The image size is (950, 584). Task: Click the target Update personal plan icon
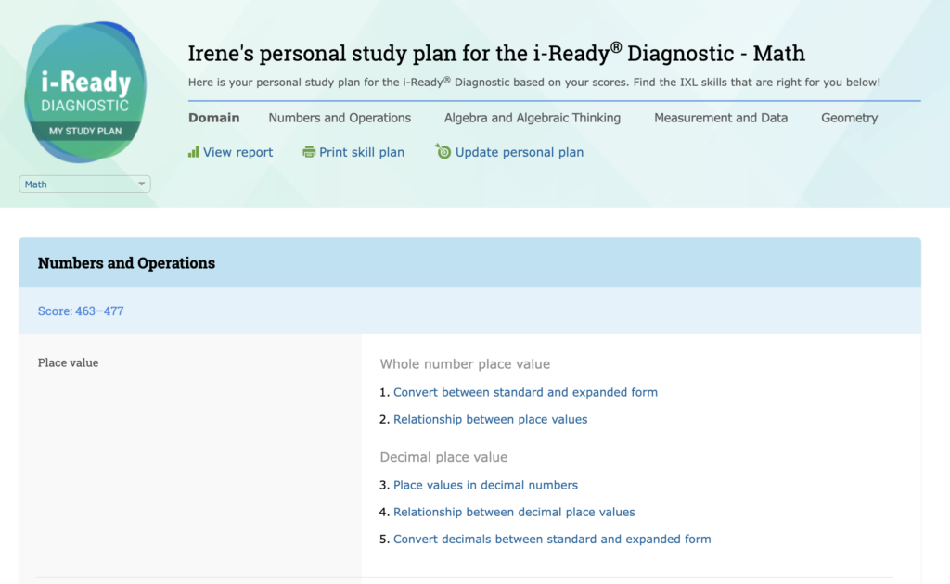443,151
